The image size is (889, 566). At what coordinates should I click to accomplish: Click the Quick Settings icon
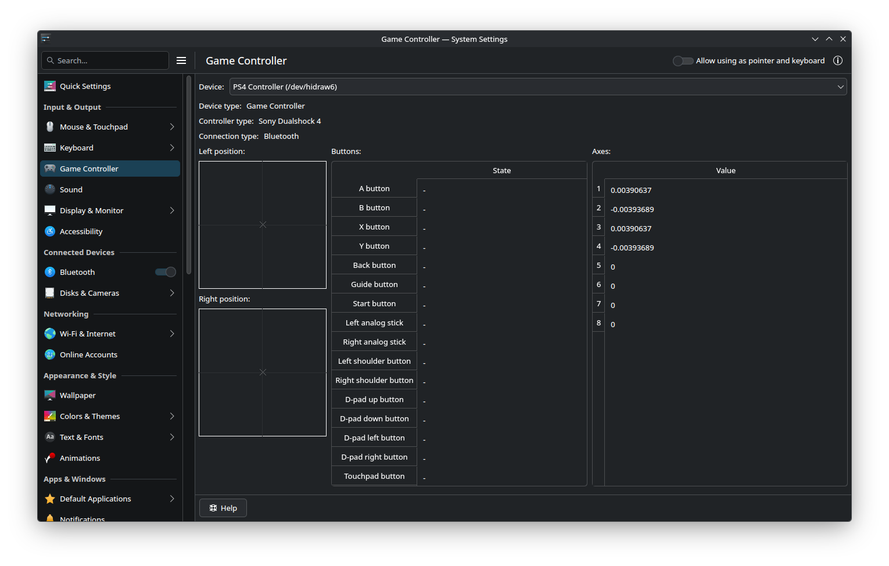(50, 86)
